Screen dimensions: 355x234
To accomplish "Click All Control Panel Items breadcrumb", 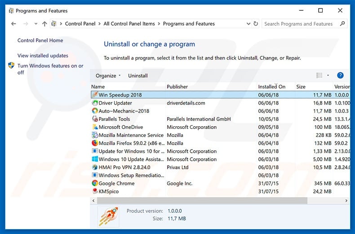I will (x=129, y=23).
